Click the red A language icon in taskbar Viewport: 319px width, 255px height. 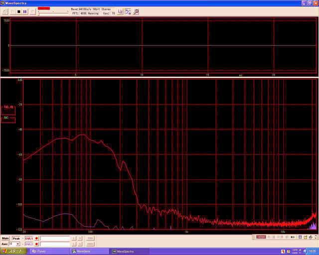pos(283,252)
